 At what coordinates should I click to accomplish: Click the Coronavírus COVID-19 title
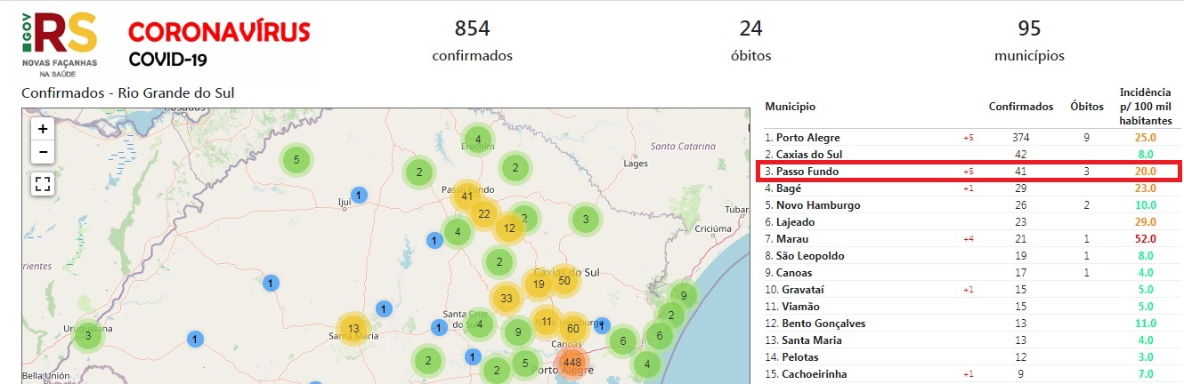219,44
